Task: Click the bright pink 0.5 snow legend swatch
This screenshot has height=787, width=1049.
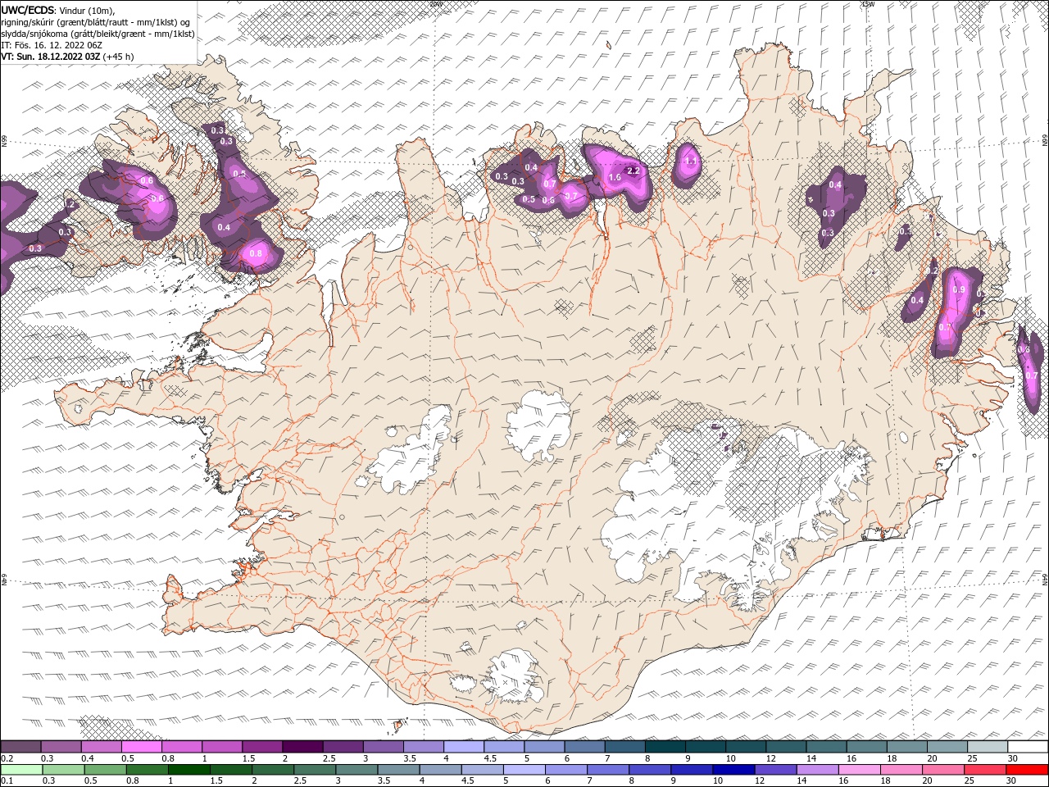Action: [x=141, y=747]
